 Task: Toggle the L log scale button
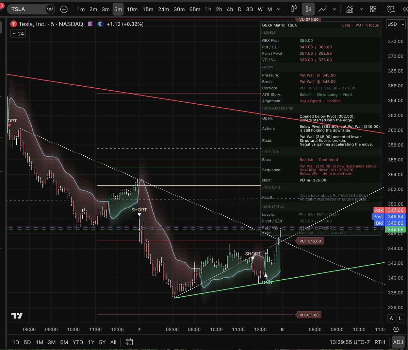coord(400,318)
